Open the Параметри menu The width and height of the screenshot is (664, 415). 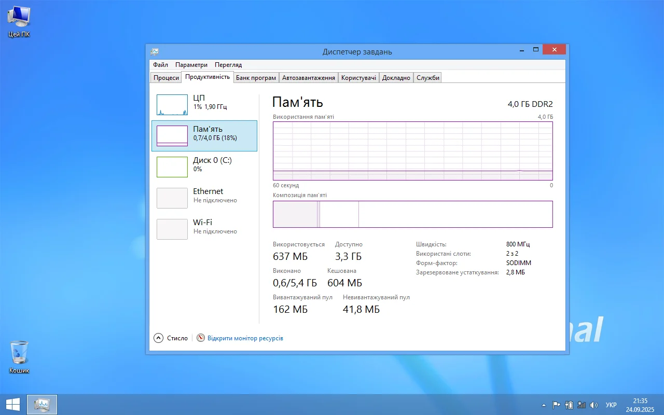click(x=191, y=65)
